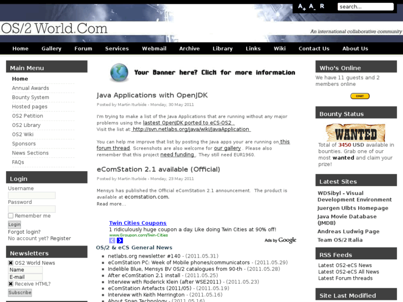Select Home in Main Menu sidebar

(20, 79)
